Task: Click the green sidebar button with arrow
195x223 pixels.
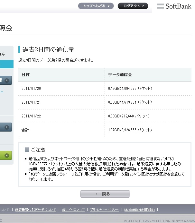Action: click(x=6, y=156)
